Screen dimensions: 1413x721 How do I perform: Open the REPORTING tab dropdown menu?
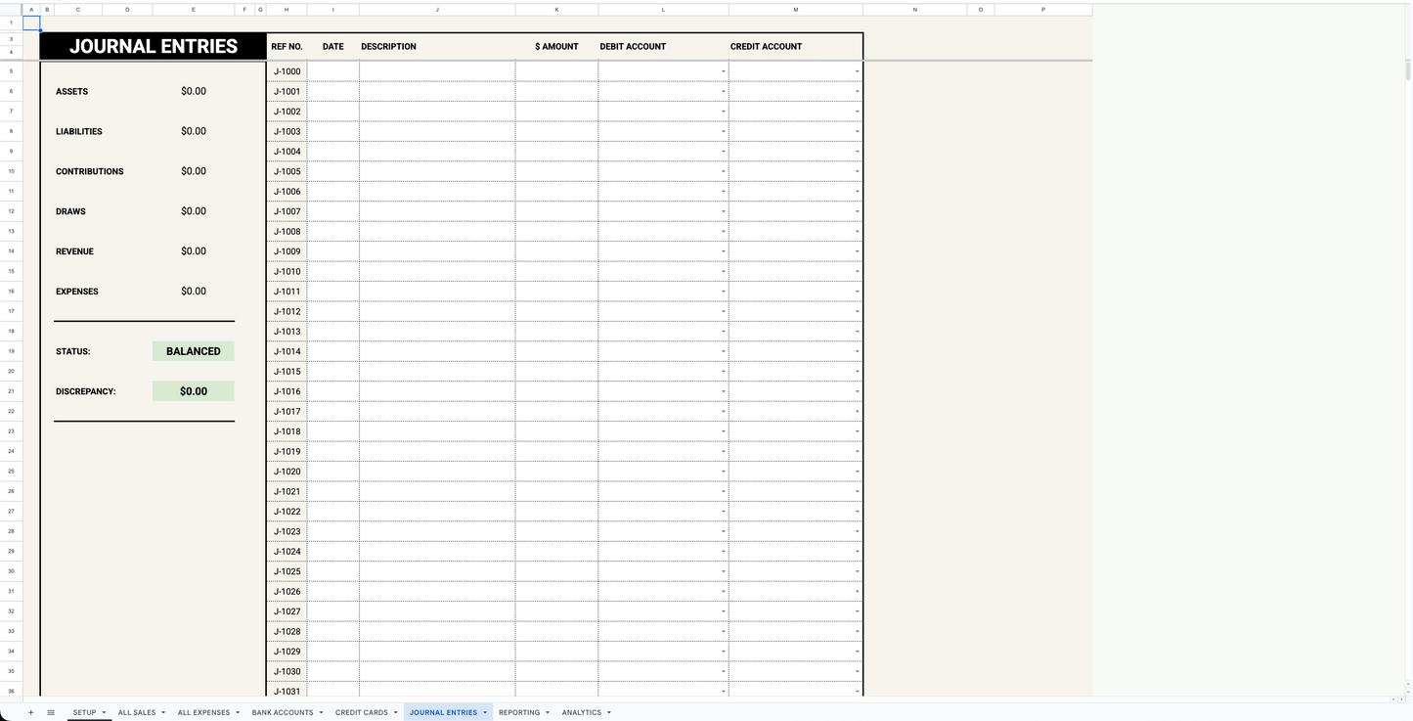pyautogui.click(x=548, y=712)
